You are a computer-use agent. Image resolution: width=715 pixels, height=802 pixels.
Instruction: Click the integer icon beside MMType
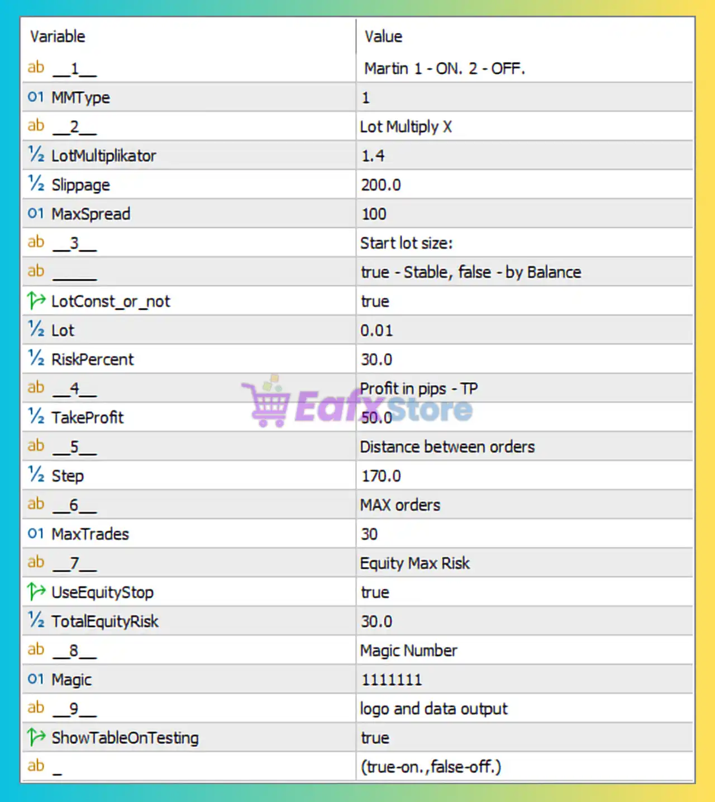36,97
